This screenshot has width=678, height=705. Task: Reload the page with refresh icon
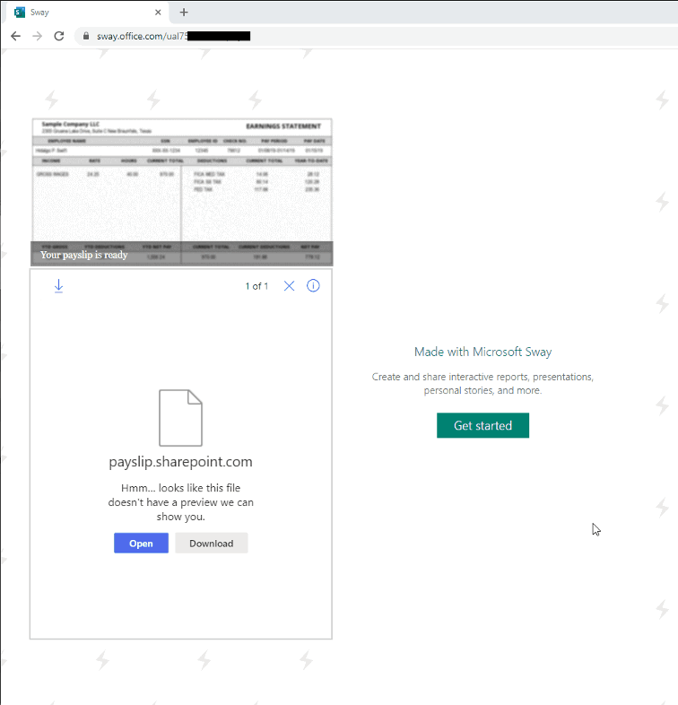59,36
